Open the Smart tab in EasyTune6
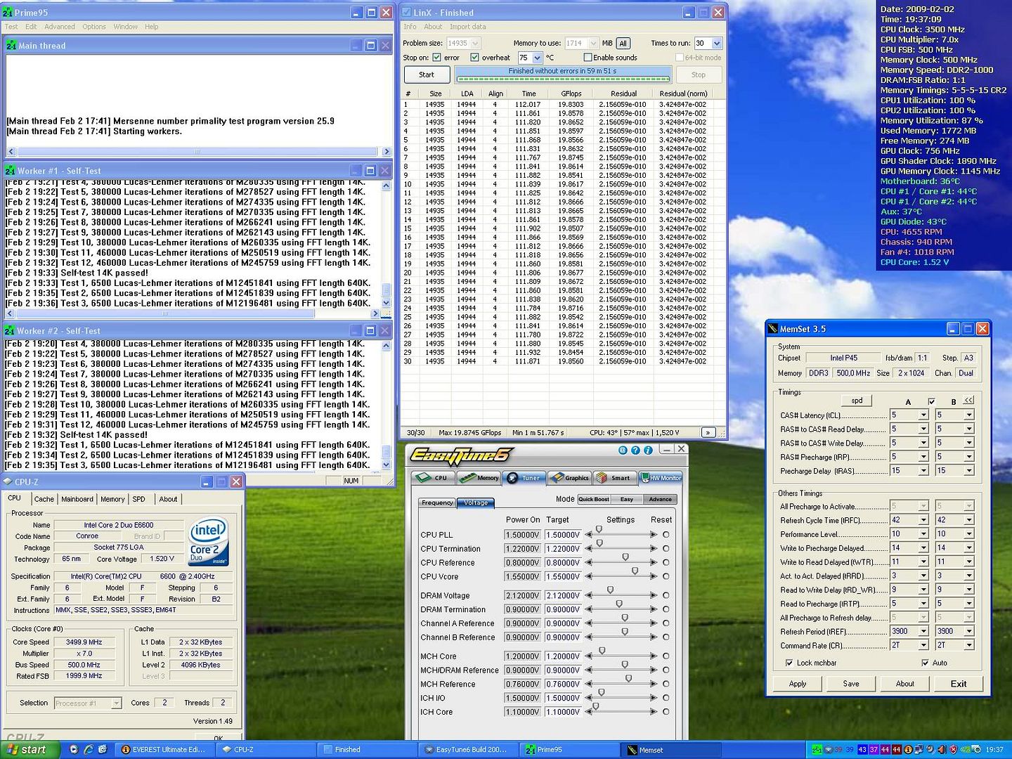Image resolution: width=1012 pixels, height=759 pixels. [614, 478]
